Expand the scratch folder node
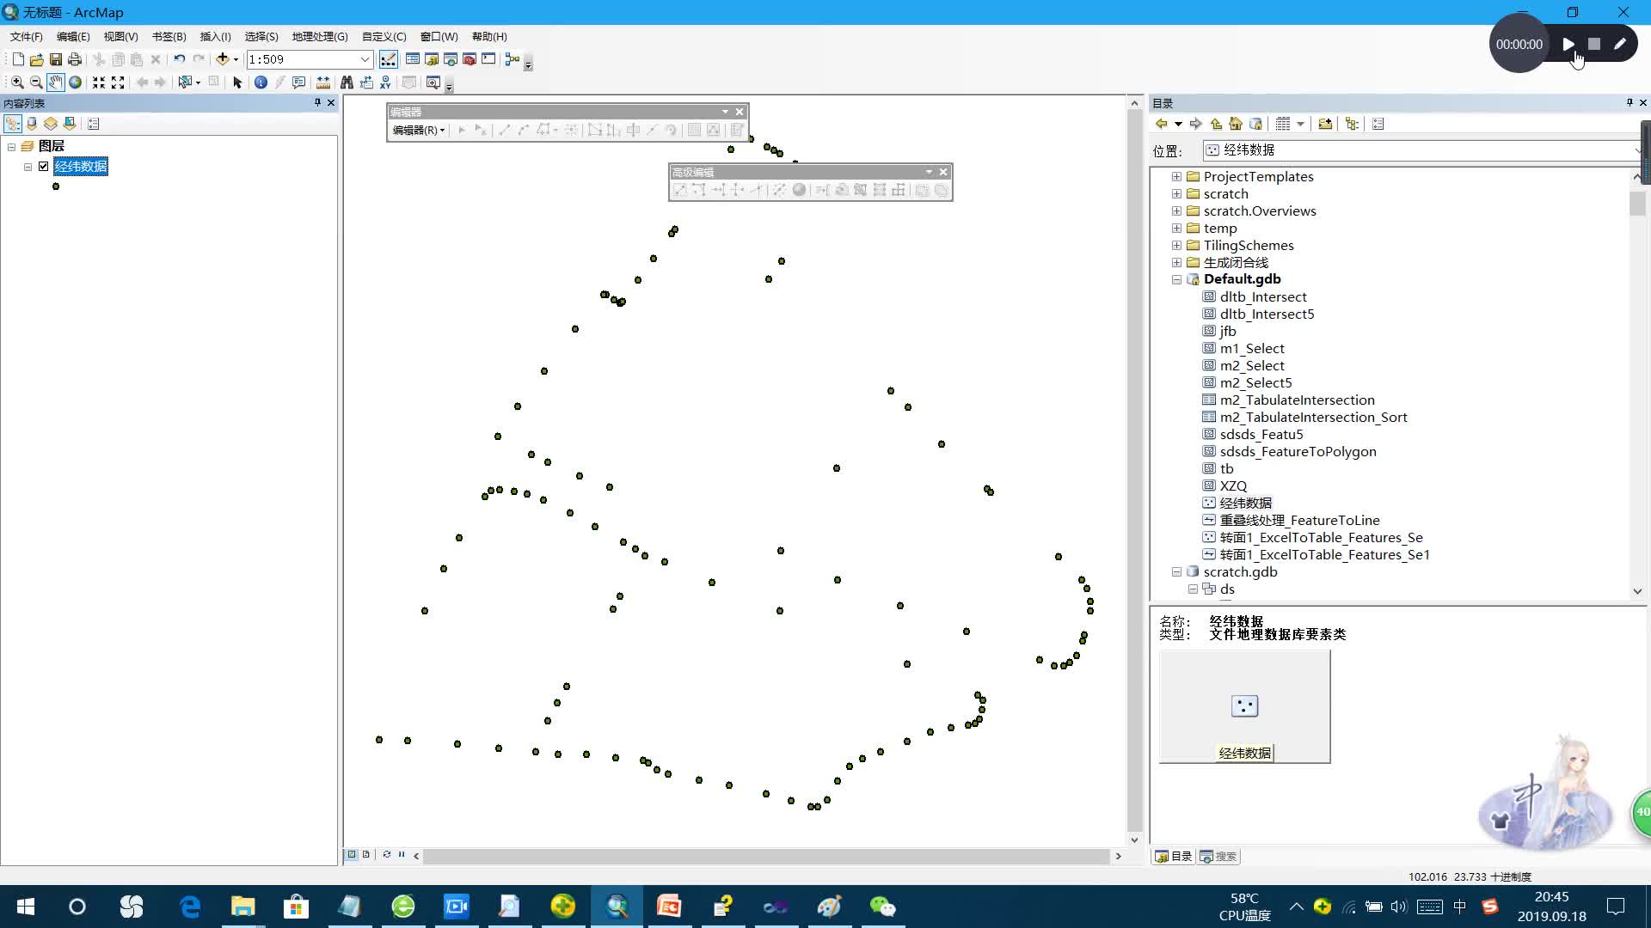Viewport: 1651px width, 928px height. (x=1176, y=193)
